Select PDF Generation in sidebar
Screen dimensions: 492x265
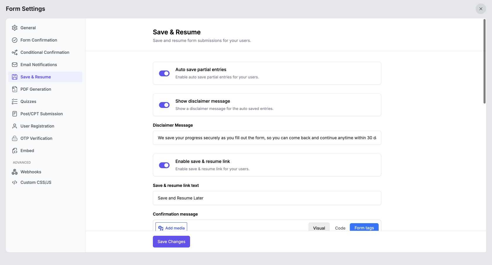coord(45,89)
